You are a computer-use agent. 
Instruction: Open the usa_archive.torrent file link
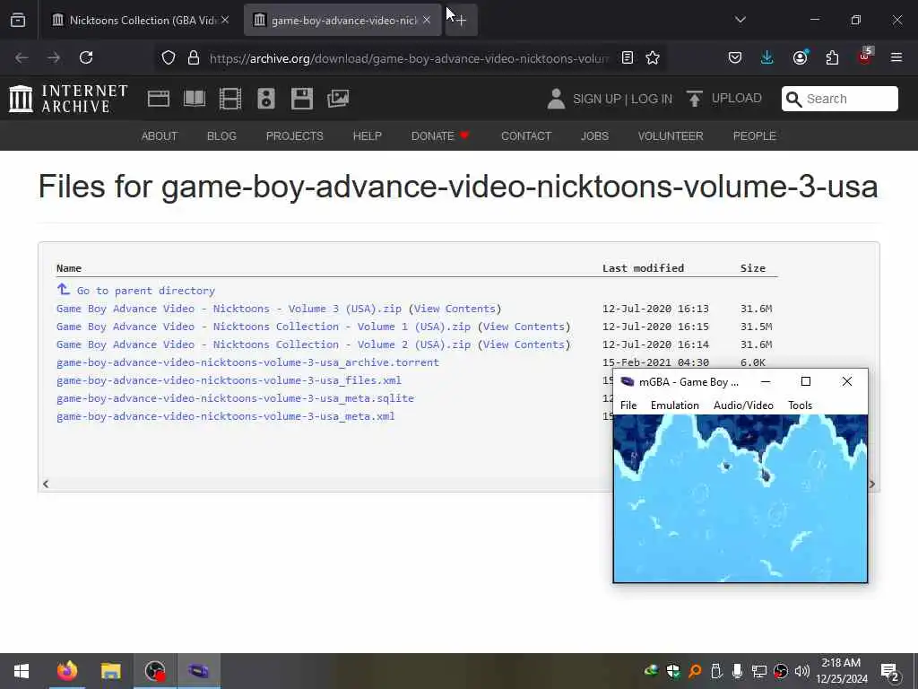[247, 362]
